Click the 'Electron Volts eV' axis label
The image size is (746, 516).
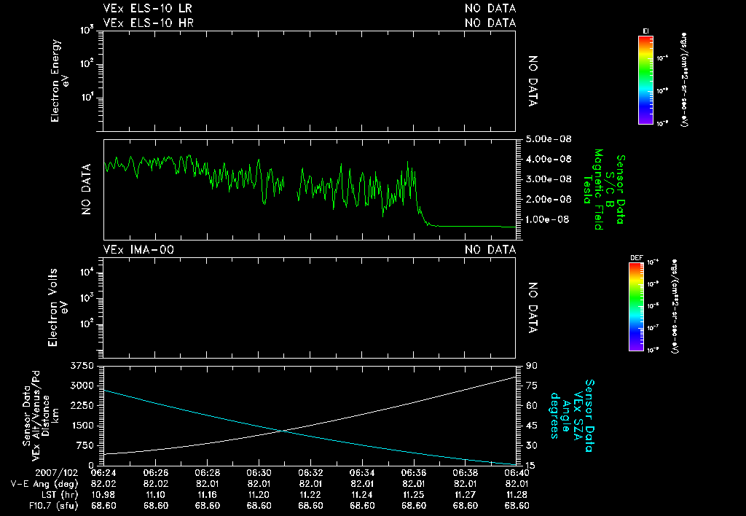(57, 308)
